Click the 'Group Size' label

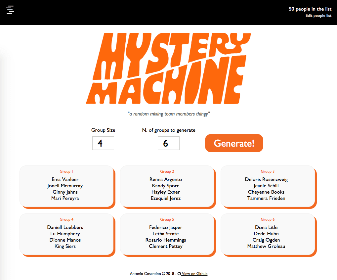[103, 130]
